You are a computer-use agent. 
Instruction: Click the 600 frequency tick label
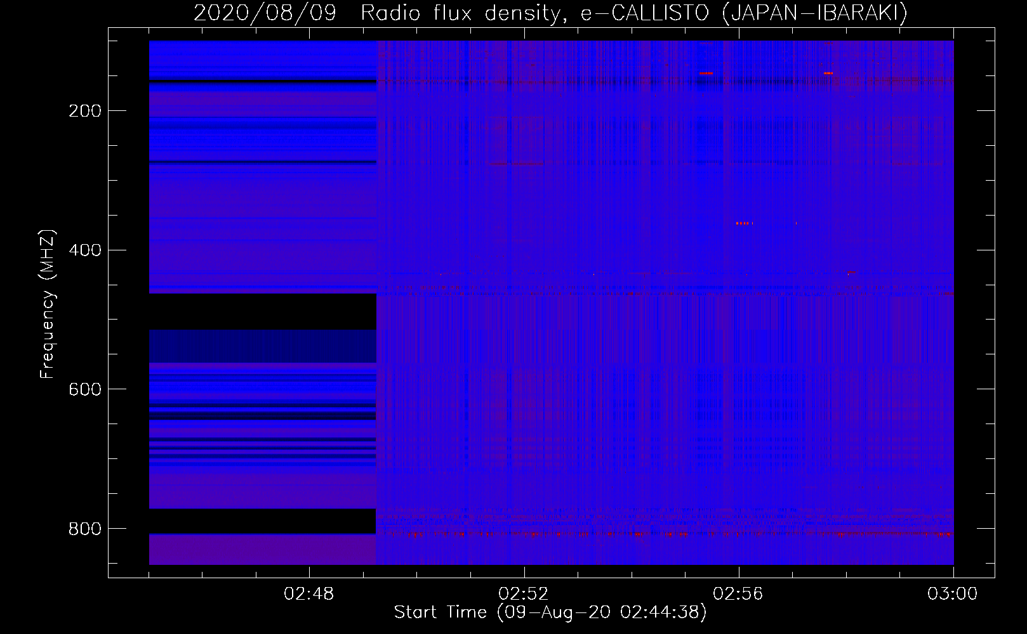coord(85,389)
